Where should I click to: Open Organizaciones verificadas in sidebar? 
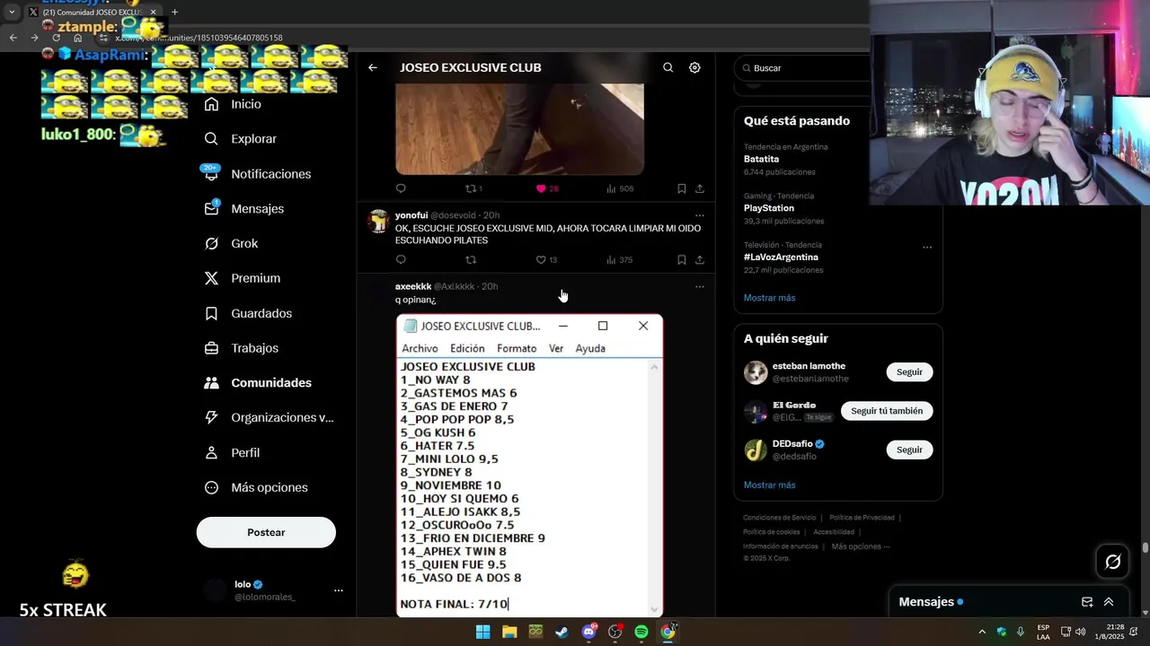tap(268, 417)
